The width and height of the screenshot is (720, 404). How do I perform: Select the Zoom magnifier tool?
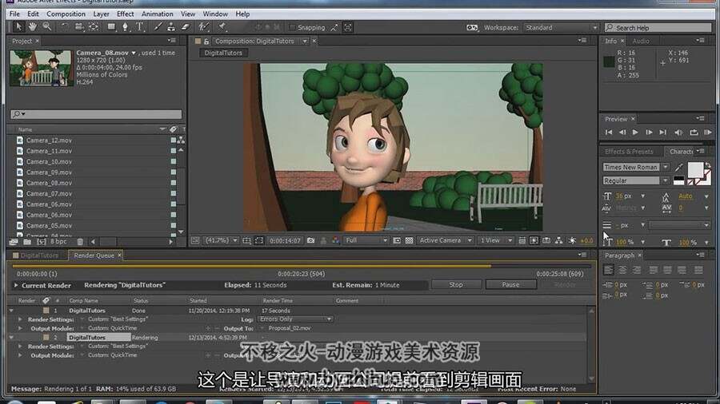(47, 27)
